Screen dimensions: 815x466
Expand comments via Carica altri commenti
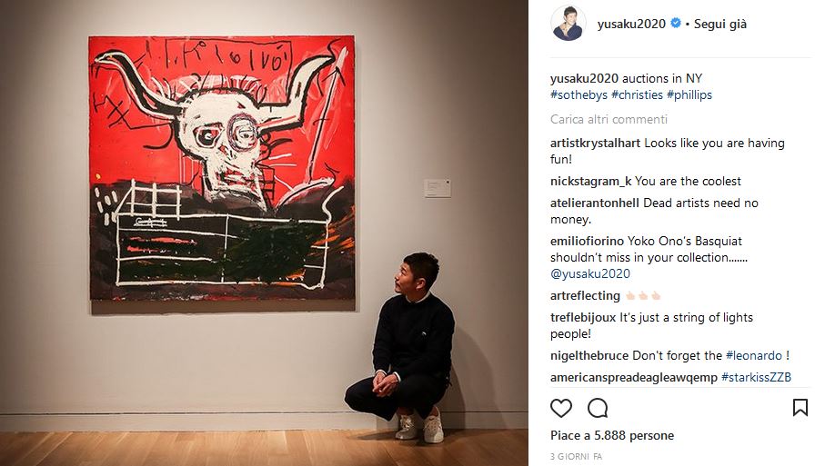tap(609, 119)
